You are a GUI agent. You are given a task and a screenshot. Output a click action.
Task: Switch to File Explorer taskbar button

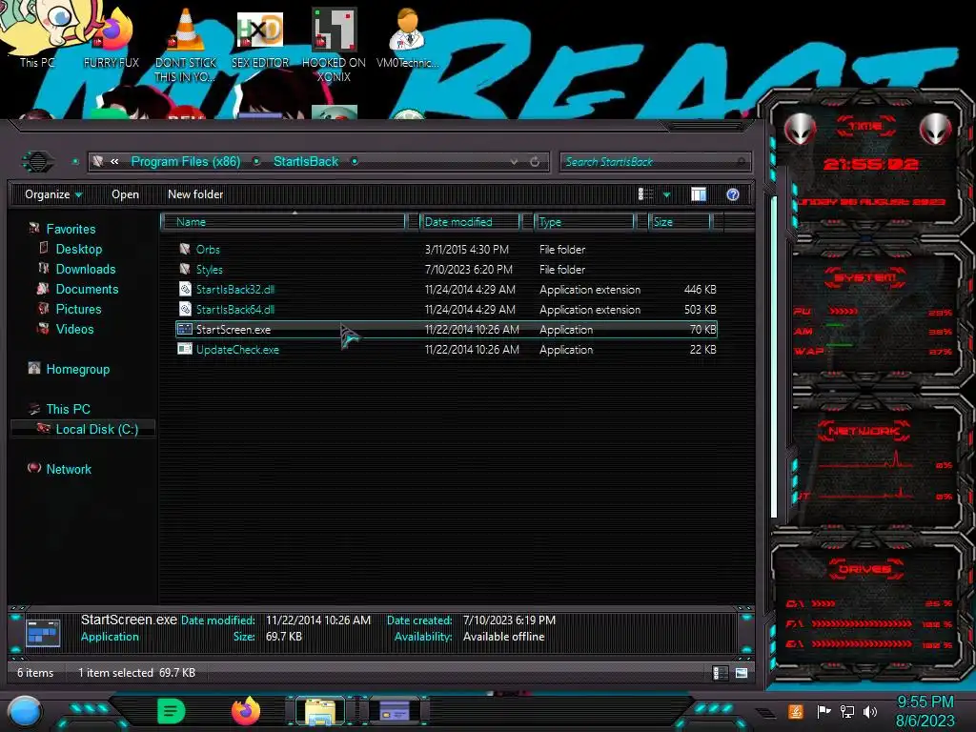tap(320, 712)
